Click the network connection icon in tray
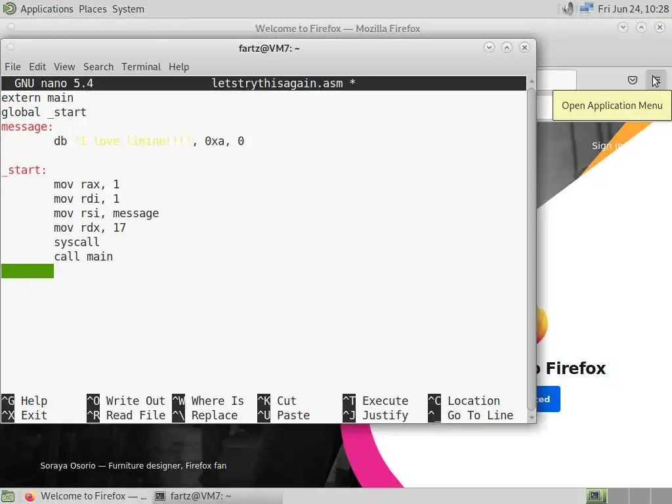This screenshot has height=504, width=672. 586,9
